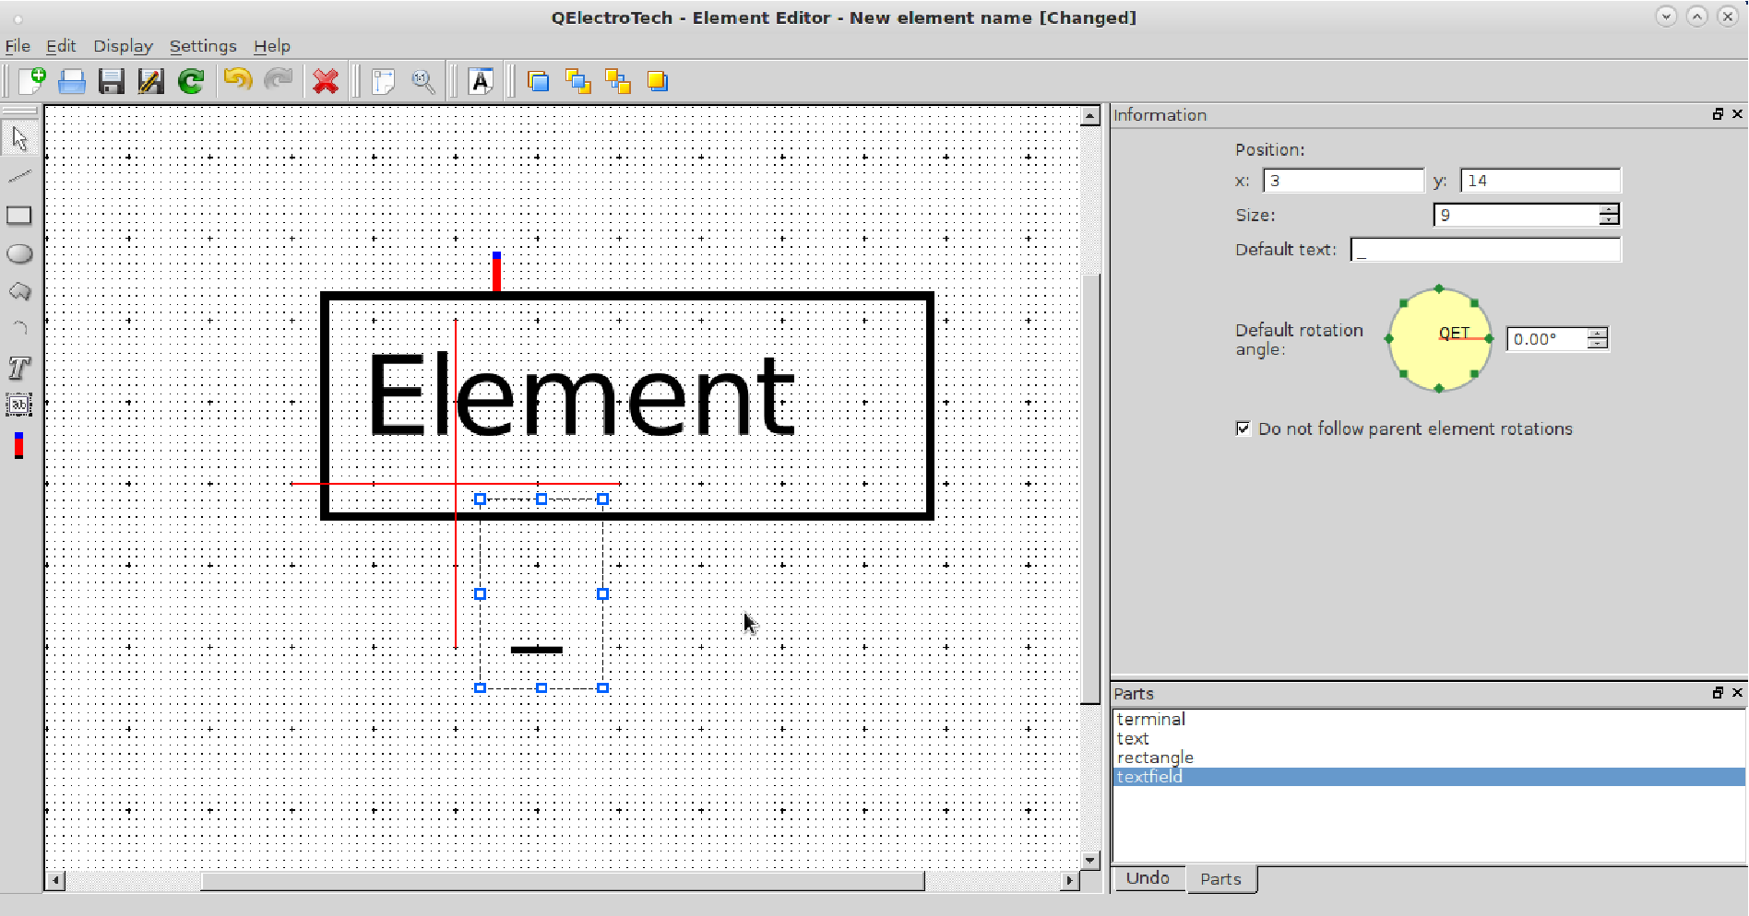The image size is (1749, 916).
Task: Send selection to back
Action: click(x=658, y=81)
